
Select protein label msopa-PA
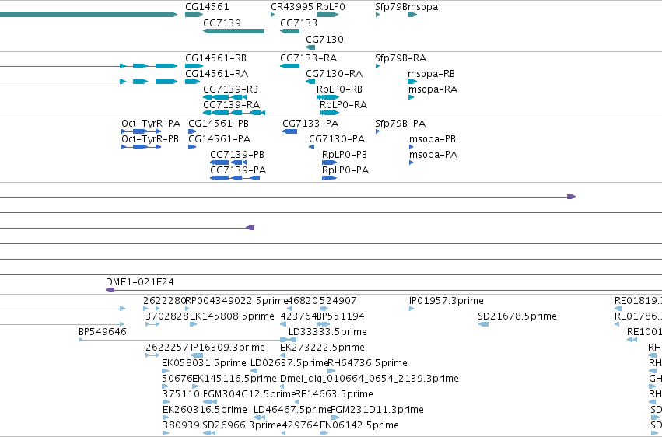point(433,155)
